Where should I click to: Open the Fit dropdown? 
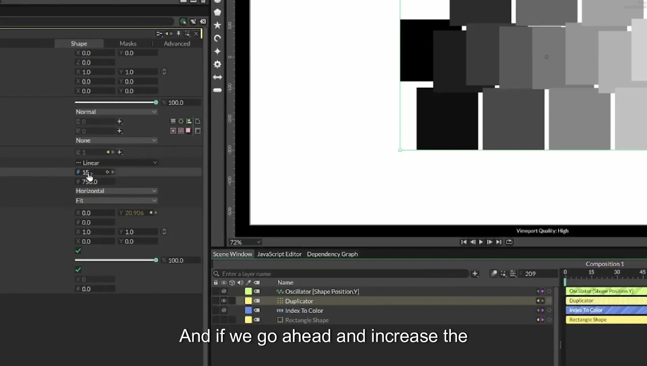(116, 200)
